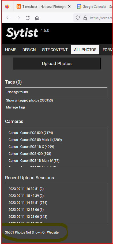Switch to the Google Calendar tab
This screenshot has height=244, width=113.
pyautogui.click(x=95, y=6)
